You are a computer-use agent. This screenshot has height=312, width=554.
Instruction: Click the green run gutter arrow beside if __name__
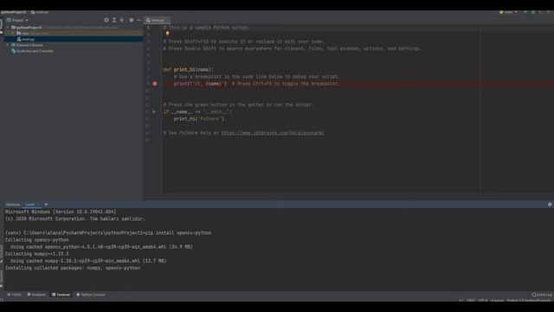pos(154,112)
